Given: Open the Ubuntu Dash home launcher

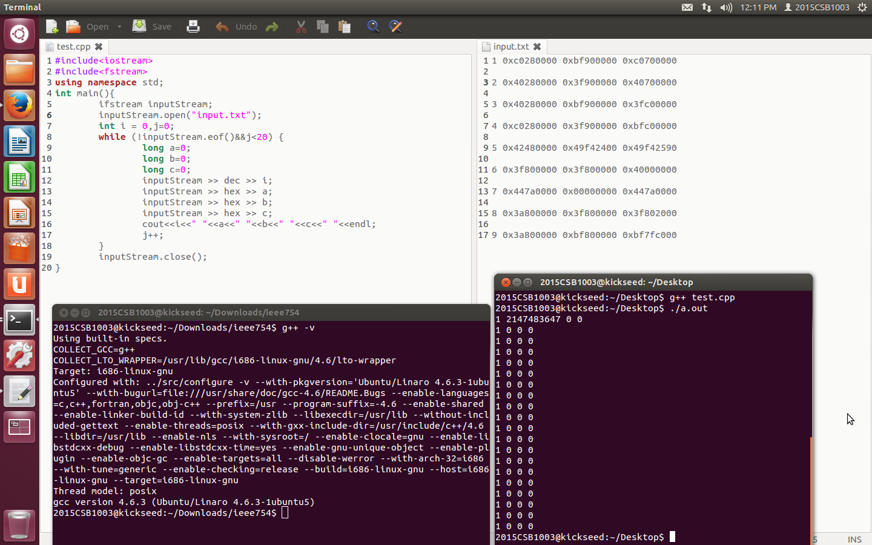Looking at the screenshot, I should click(x=19, y=33).
